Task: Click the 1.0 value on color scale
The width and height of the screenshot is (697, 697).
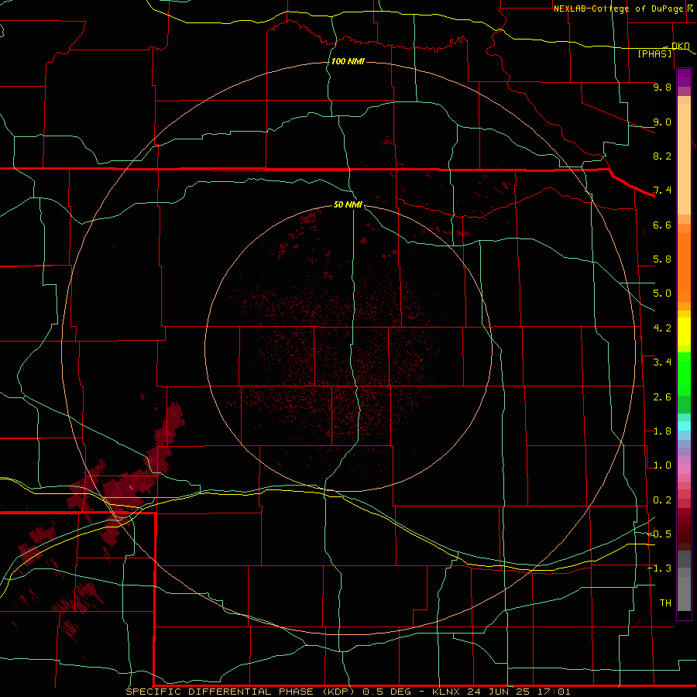Action: pyautogui.click(x=662, y=465)
